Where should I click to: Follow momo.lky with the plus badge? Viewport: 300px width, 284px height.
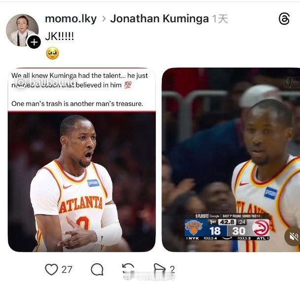[x=34, y=42]
